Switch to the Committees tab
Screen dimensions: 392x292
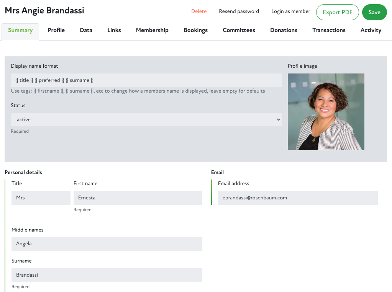click(239, 30)
